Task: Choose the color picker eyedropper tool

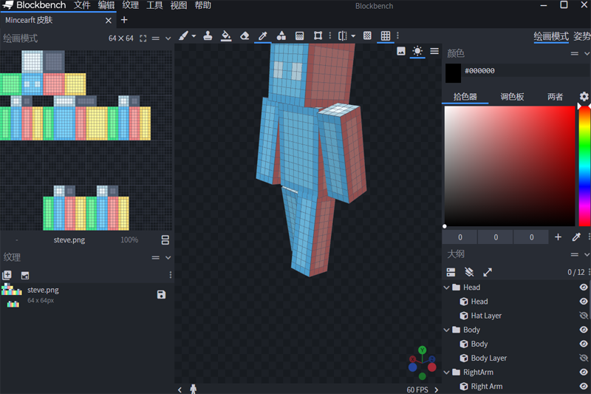Action: point(262,35)
